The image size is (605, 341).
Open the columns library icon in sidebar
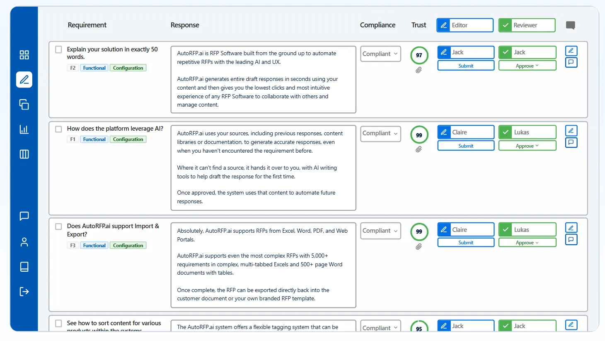pyautogui.click(x=24, y=154)
